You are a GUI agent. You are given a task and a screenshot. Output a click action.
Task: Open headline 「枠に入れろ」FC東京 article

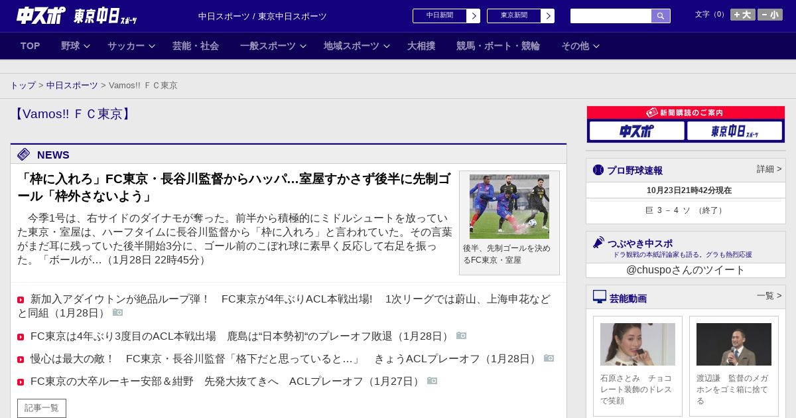tap(234, 188)
